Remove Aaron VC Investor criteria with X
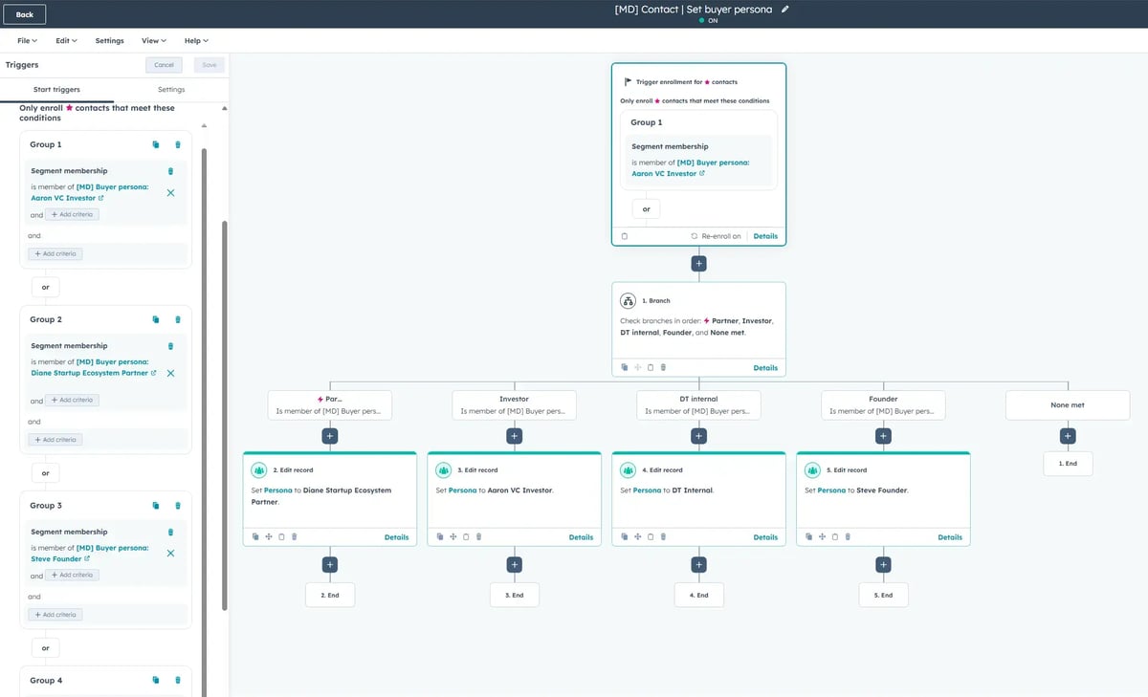 pos(170,193)
